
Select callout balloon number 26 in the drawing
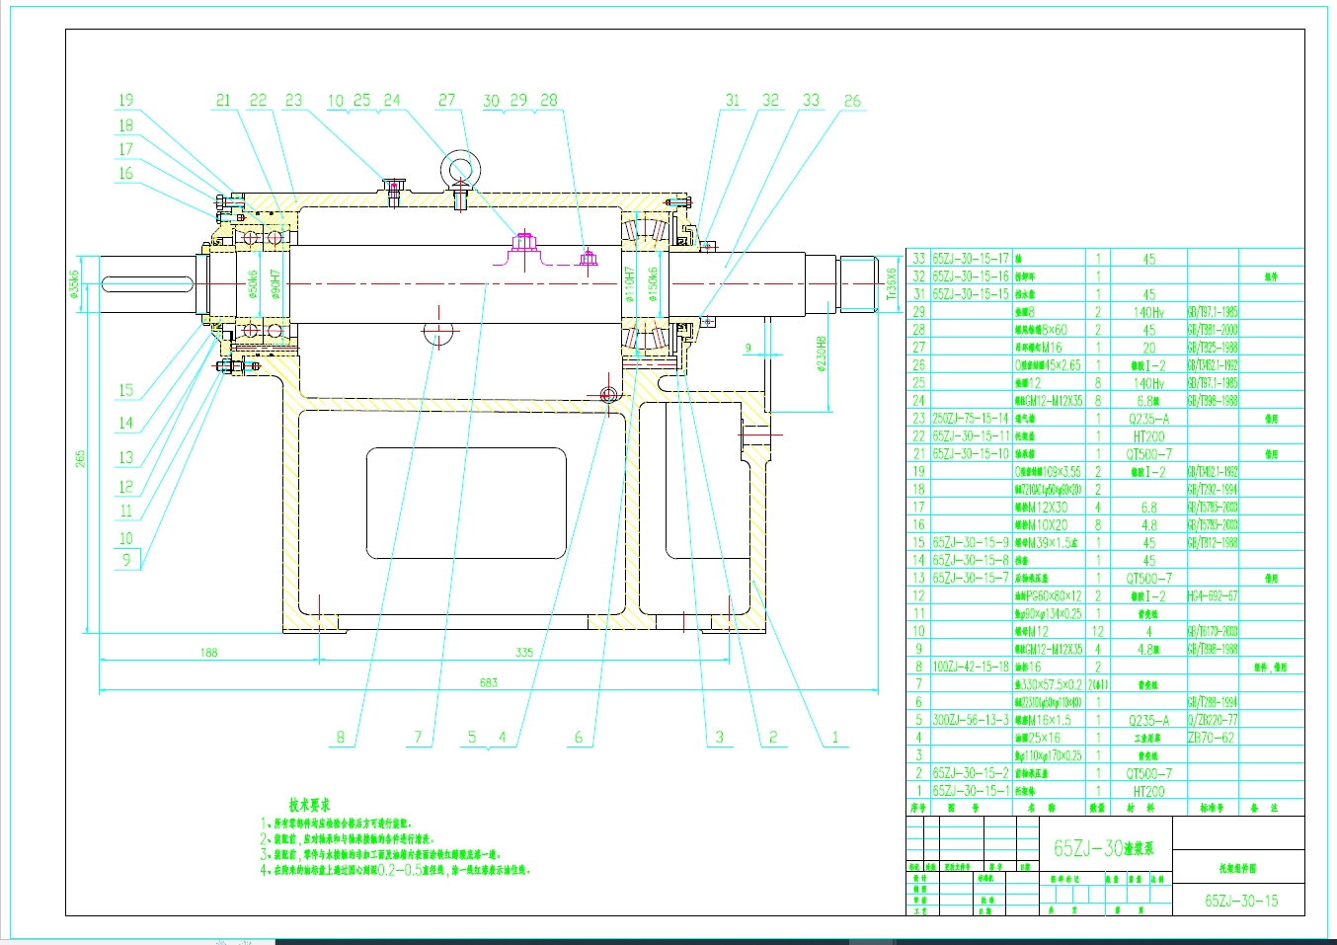(852, 101)
